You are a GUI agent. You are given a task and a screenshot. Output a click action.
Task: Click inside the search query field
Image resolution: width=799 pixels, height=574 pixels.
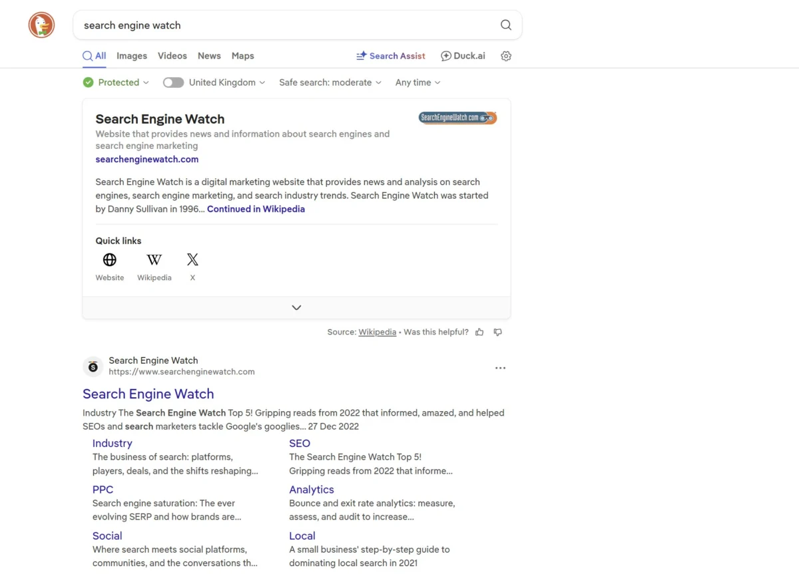(x=286, y=25)
